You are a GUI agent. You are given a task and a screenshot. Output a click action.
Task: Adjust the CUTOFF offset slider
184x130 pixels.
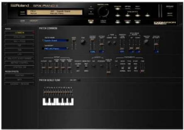coord(44,68)
